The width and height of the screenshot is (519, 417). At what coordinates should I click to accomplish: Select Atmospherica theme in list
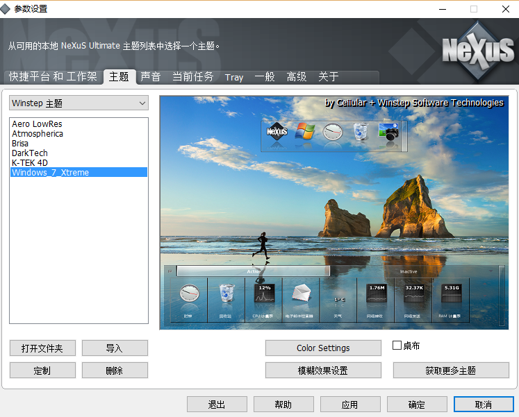(79, 133)
